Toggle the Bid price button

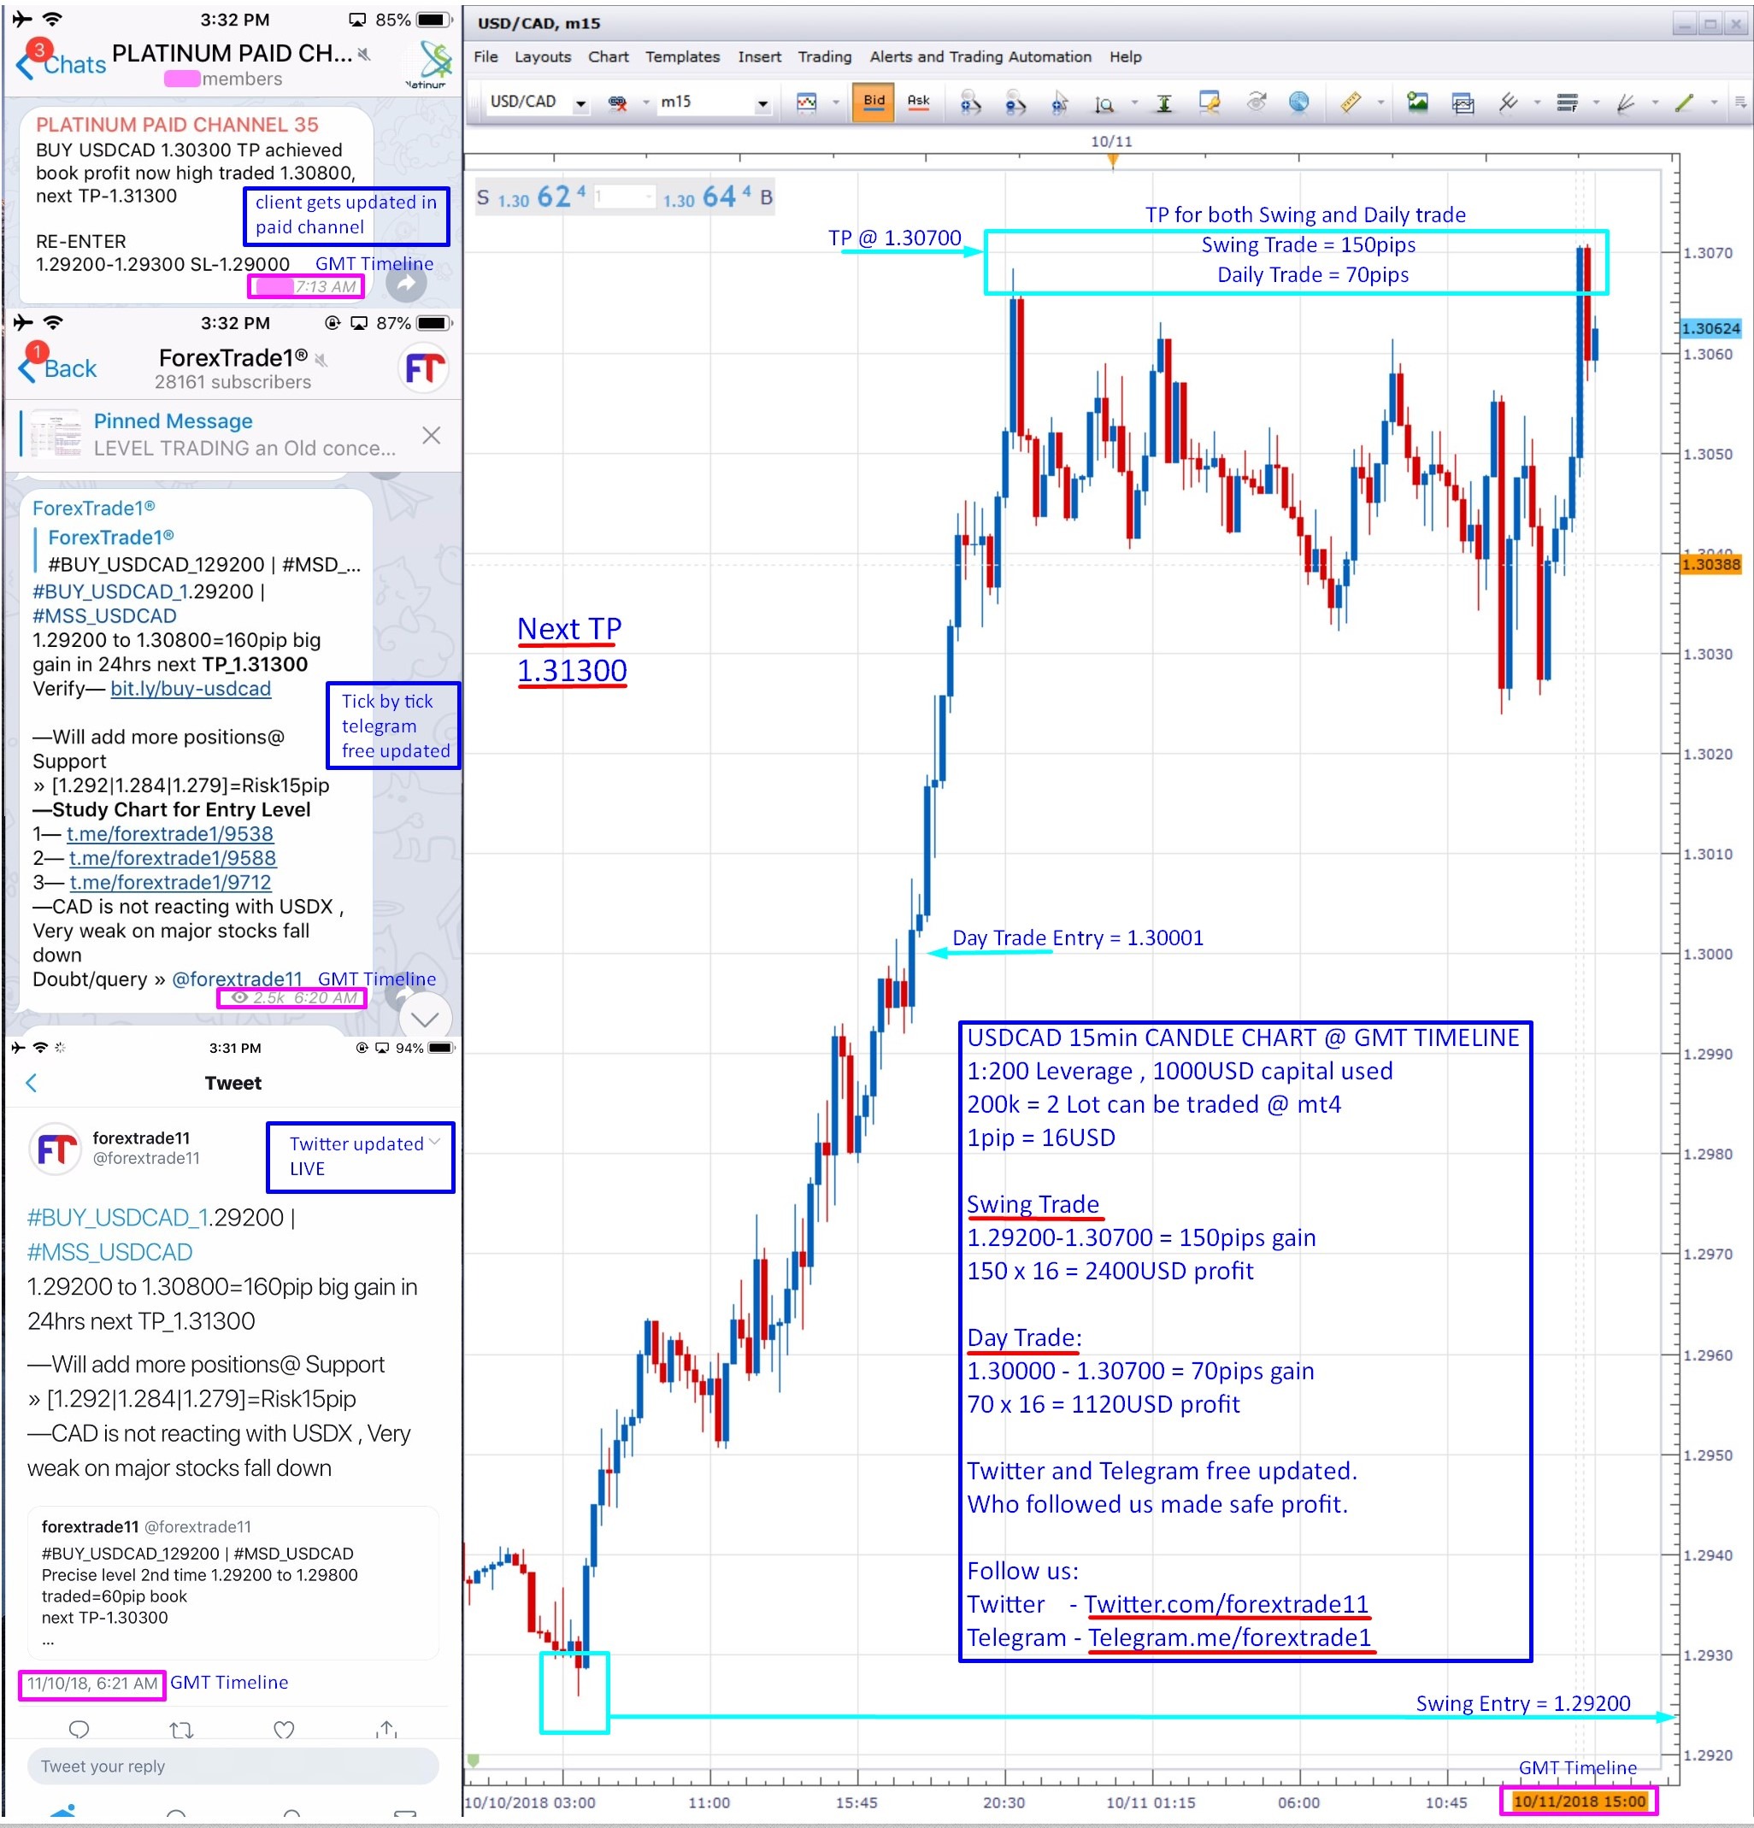coord(874,102)
